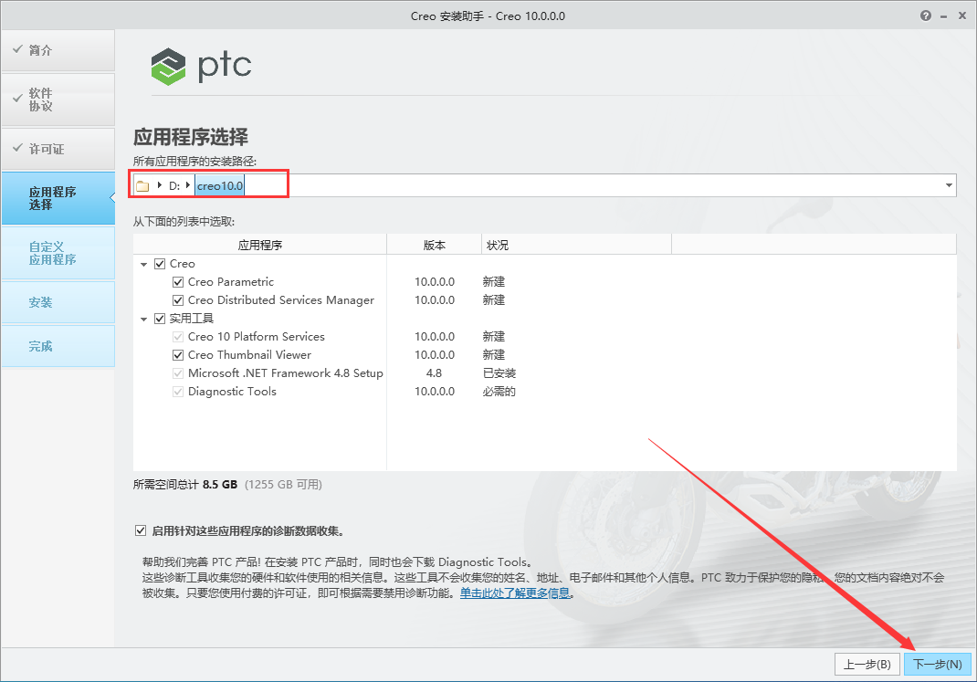Open the install path dropdown arrow

point(948,184)
